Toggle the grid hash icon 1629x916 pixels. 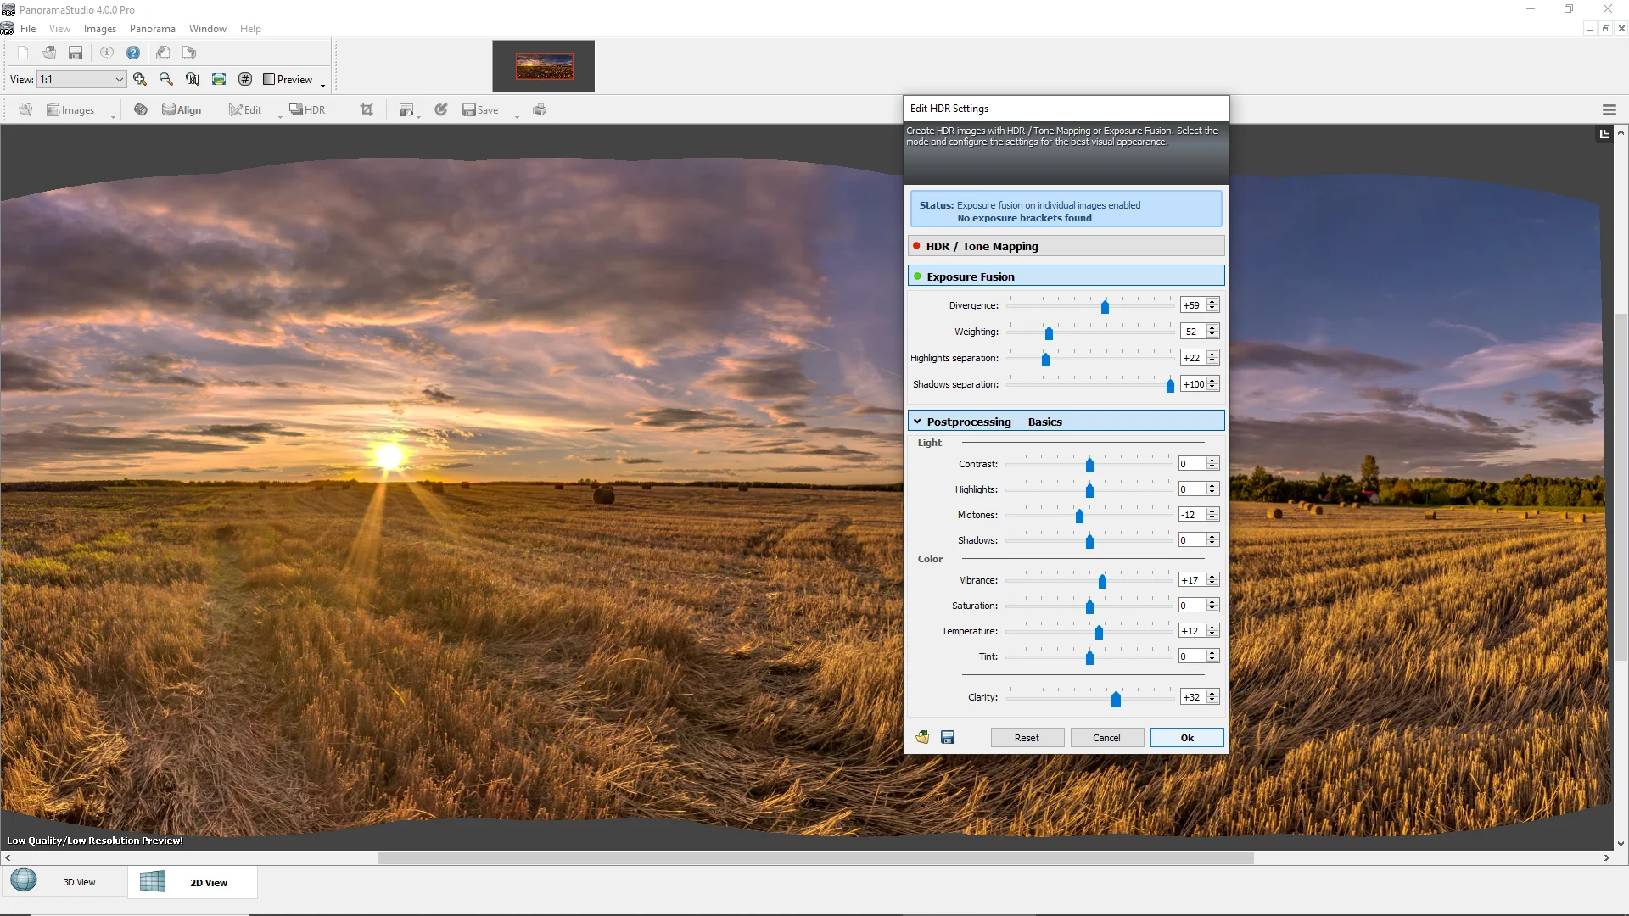245,79
